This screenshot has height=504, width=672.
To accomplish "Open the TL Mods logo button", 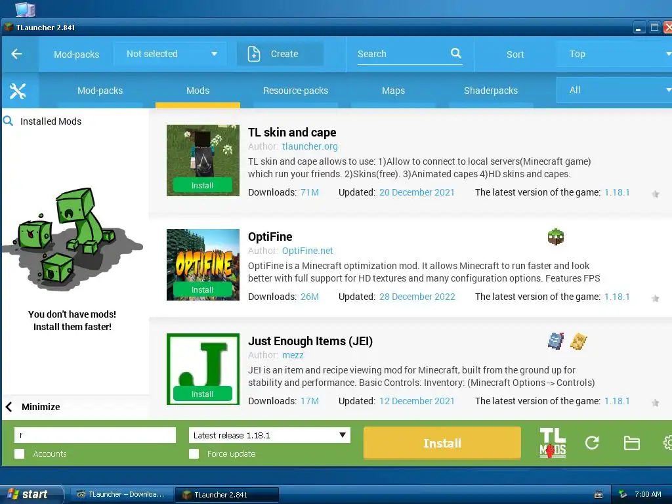I will [x=553, y=443].
